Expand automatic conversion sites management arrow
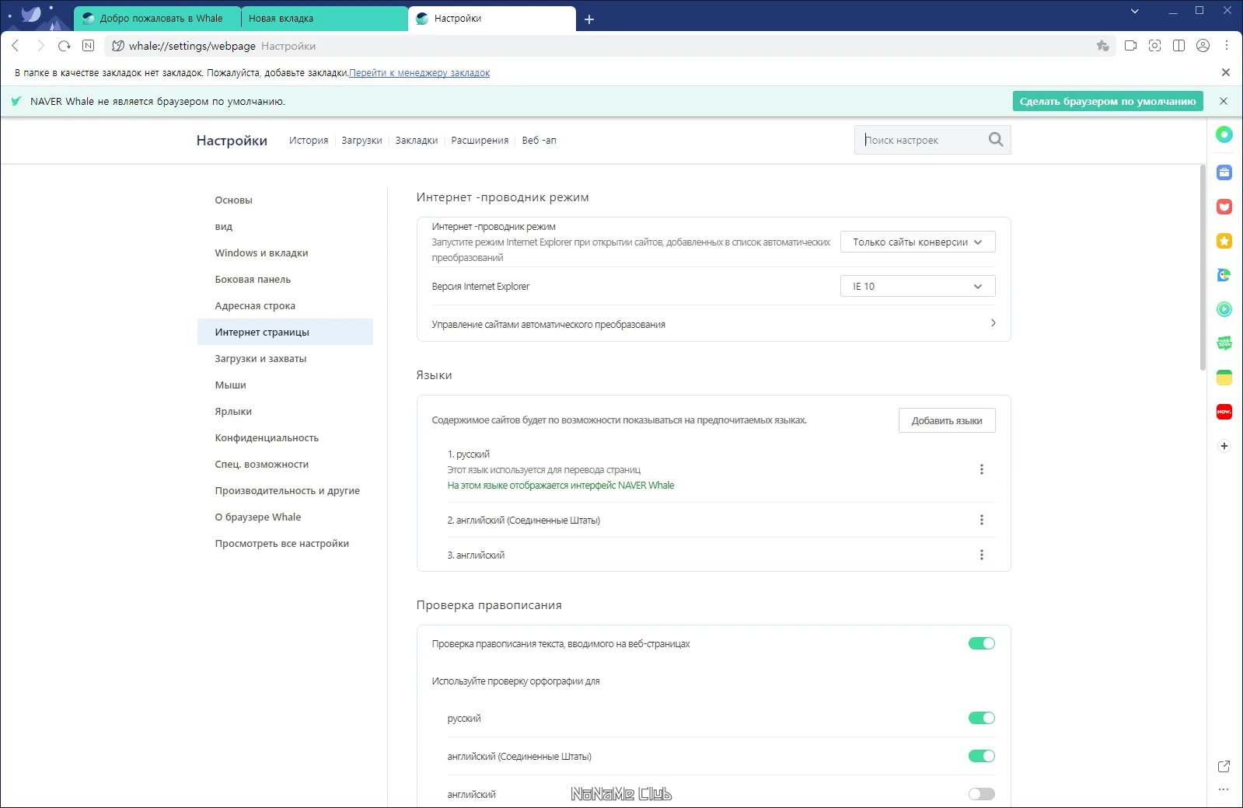This screenshot has width=1243, height=808. (x=993, y=323)
